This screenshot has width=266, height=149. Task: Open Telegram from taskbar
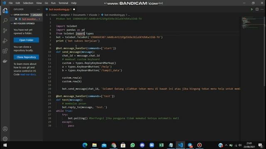[190, 145]
